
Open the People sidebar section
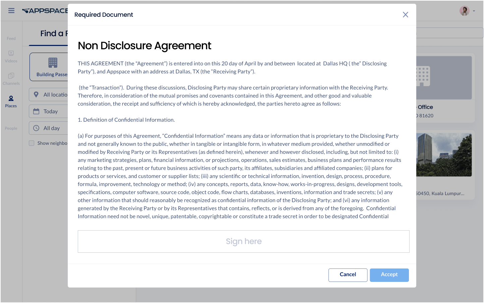[x=11, y=128]
